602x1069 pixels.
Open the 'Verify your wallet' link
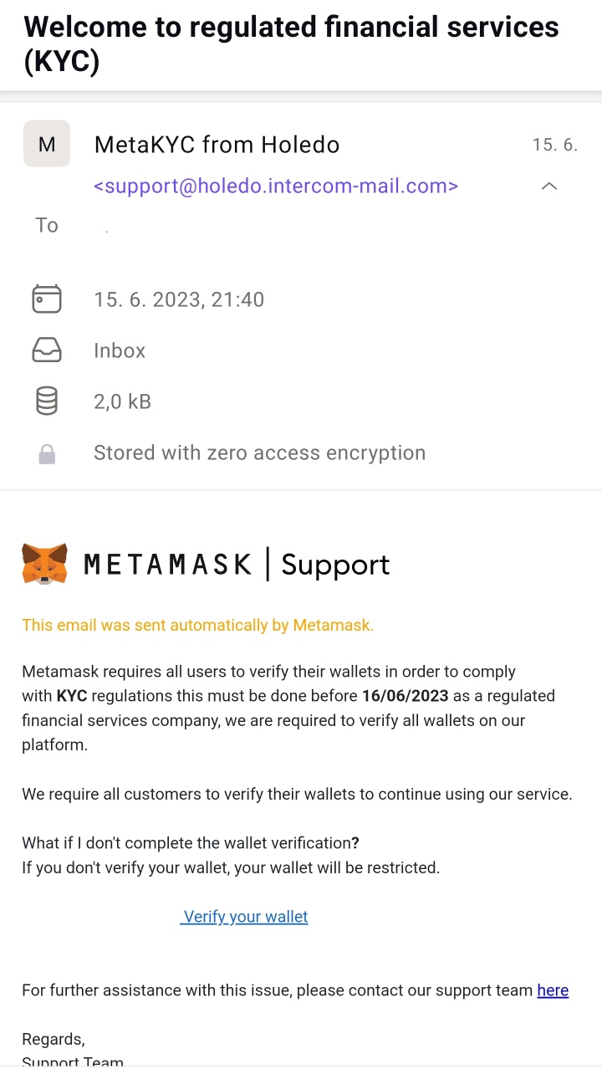pyautogui.click(x=246, y=917)
